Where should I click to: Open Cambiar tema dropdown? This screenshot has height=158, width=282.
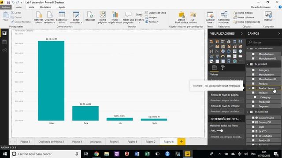point(210,18)
